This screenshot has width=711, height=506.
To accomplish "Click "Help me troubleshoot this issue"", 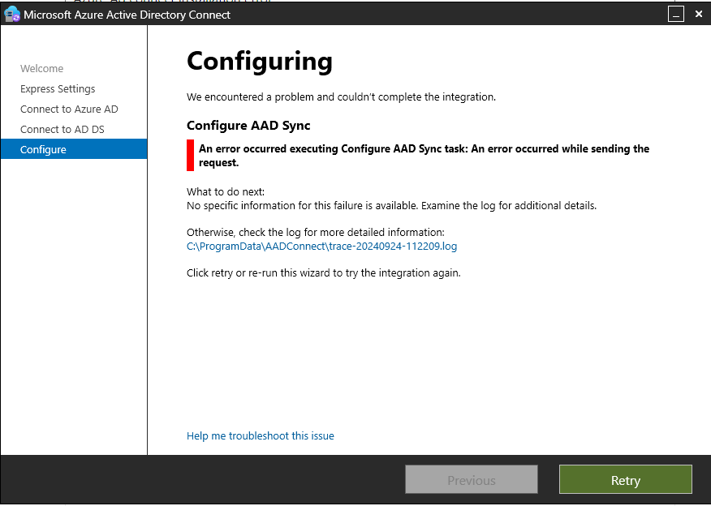I will [260, 435].
